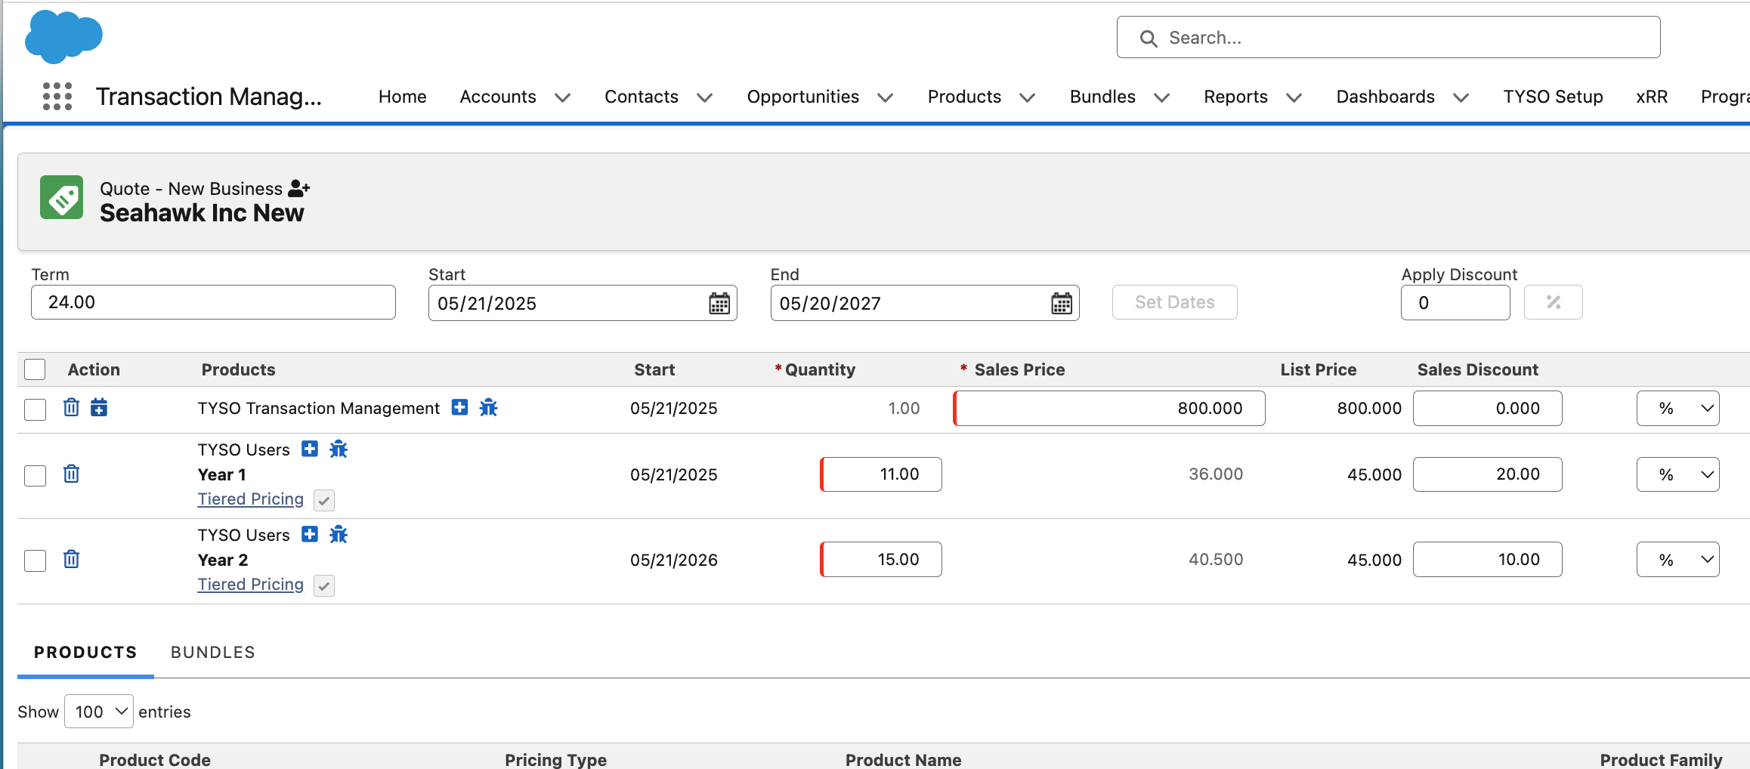Click Year 2 sales discount field 10.00

pos(1487,560)
